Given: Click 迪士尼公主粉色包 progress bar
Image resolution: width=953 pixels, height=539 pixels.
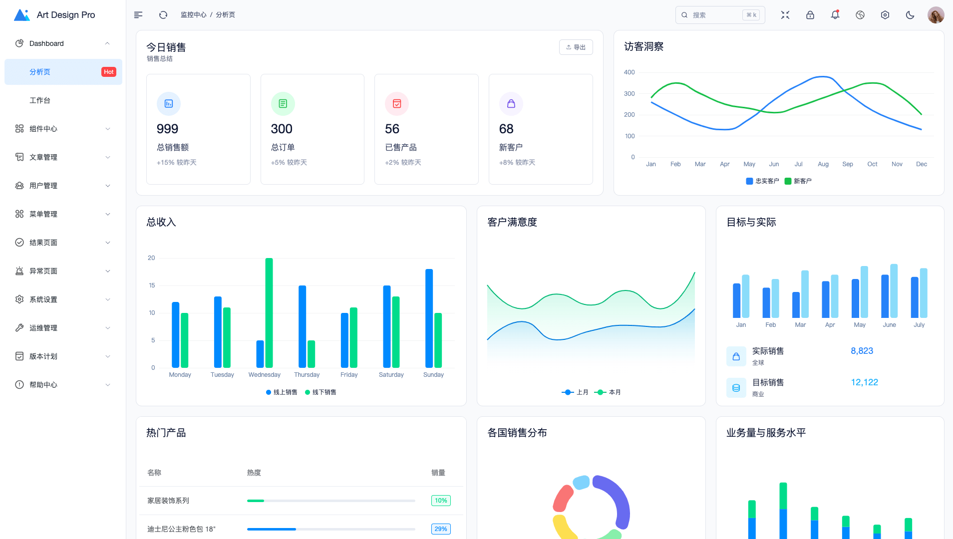Looking at the screenshot, I should pos(331,529).
